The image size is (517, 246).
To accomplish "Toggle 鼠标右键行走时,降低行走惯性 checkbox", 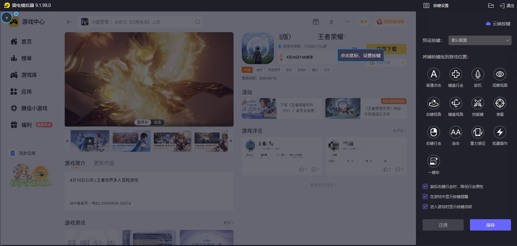I will [x=425, y=186].
